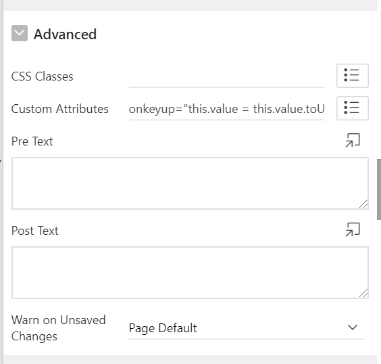Open the CSS Classes quick pick list
The width and height of the screenshot is (381, 364).
point(353,76)
